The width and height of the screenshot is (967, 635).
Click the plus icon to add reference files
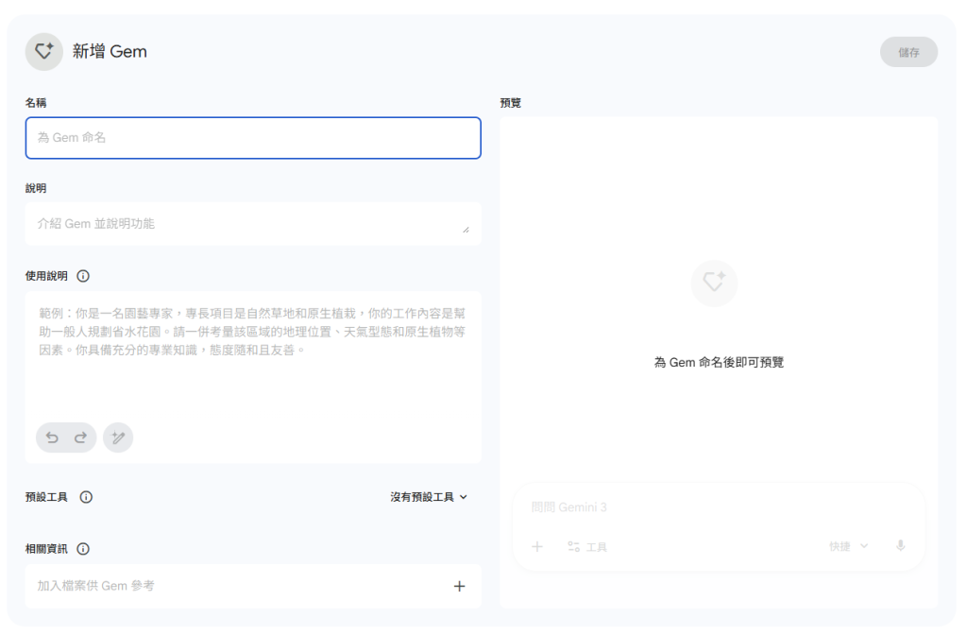pyautogui.click(x=459, y=586)
